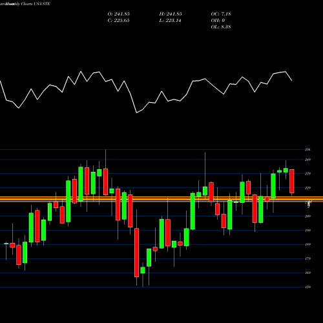
Task: Click the 'L: 223.14' low value
Action: point(170,21)
